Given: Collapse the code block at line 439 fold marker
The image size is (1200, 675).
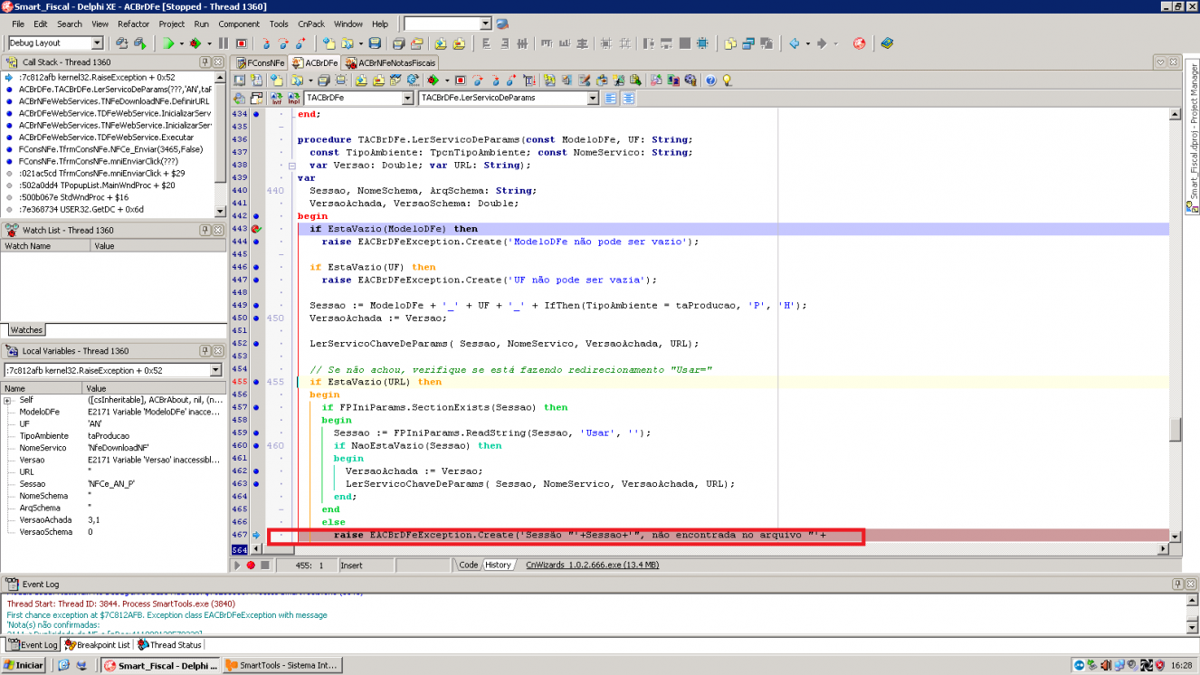Looking at the screenshot, I should [292, 166].
